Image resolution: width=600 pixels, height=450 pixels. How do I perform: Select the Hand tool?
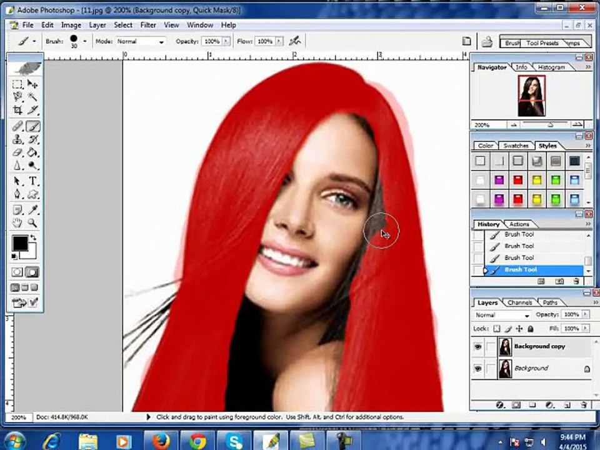(x=17, y=222)
